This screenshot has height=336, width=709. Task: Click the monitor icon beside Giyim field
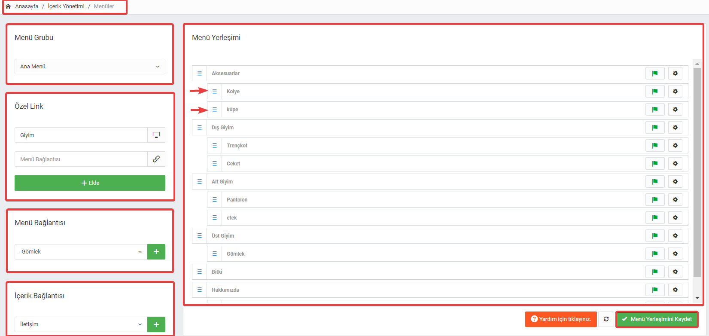click(156, 135)
